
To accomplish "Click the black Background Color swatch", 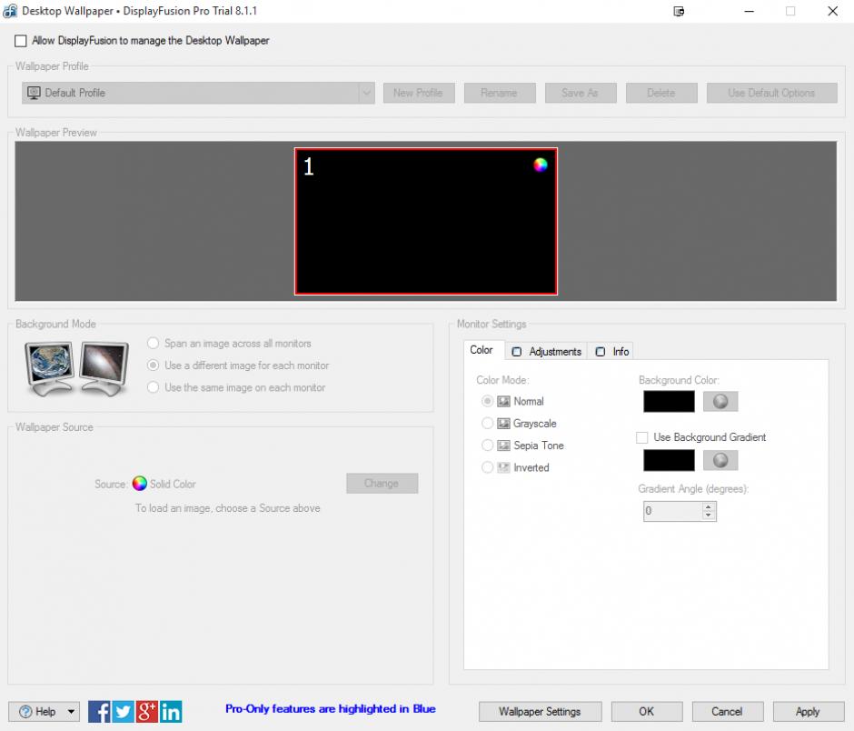I will [669, 402].
